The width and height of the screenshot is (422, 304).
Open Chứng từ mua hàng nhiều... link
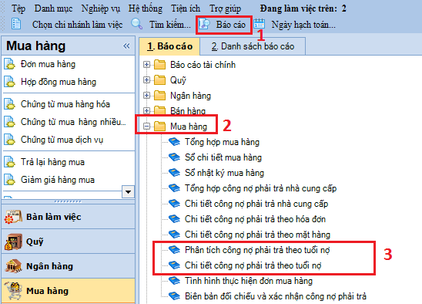pos(73,122)
